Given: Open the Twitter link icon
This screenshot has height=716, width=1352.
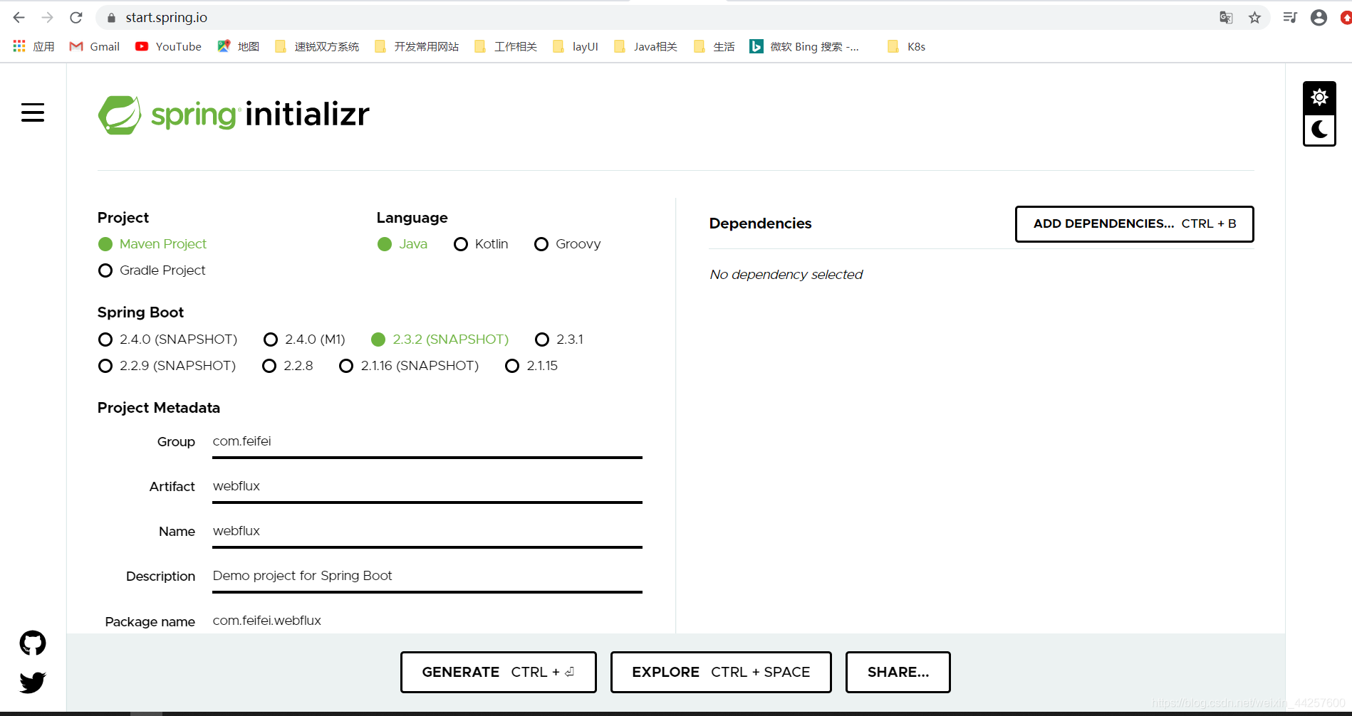Looking at the screenshot, I should (x=33, y=682).
